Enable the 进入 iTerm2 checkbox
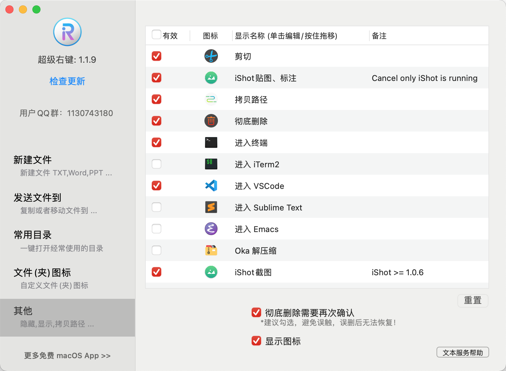 point(157,164)
